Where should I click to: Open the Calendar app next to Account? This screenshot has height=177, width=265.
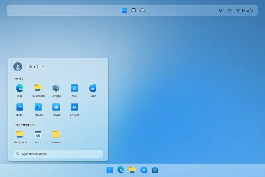(x=56, y=107)
